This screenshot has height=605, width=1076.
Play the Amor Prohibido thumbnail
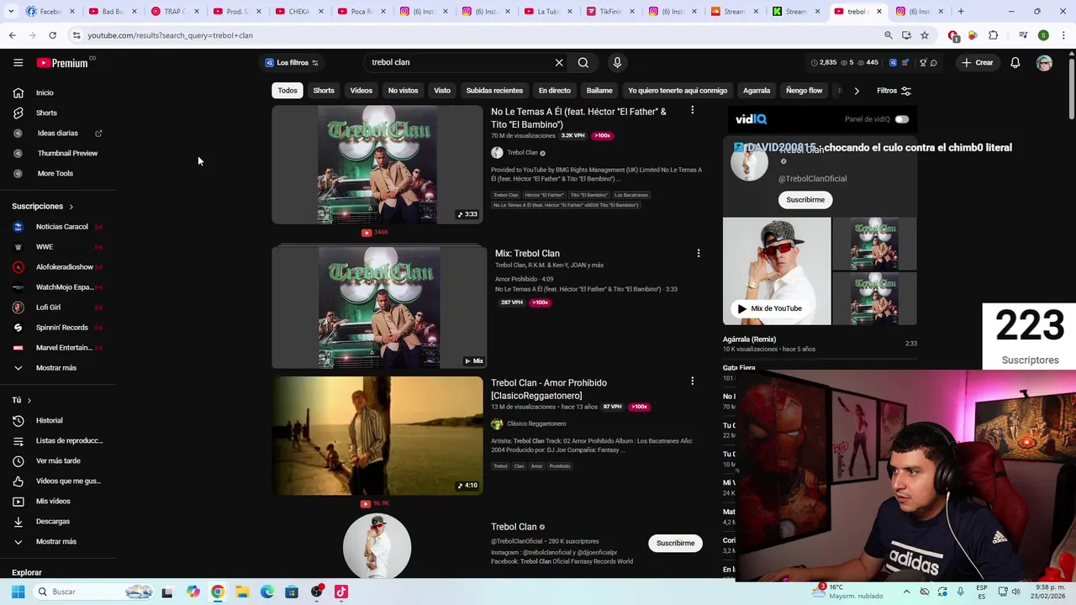pos(377,435)
